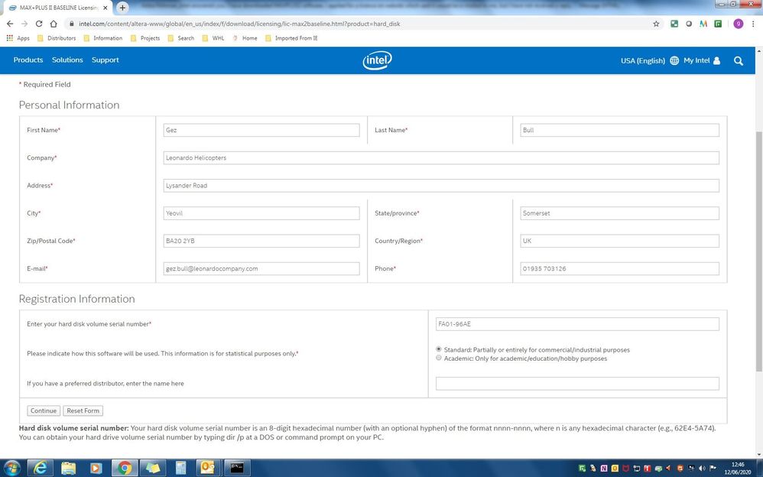This screenshot has height=477, width=763.
Task: Open the Products menu
Action: [28, 60]
